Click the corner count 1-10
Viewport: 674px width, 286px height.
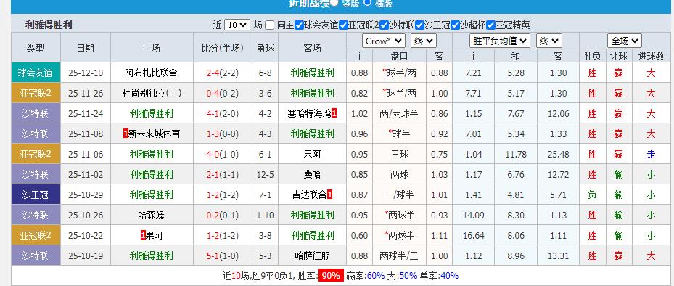click(x=265, y=215)
